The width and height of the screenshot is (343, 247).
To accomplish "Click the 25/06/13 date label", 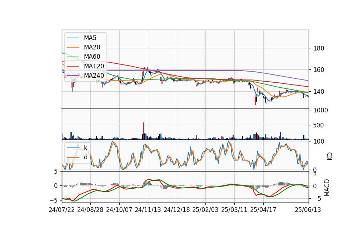I will point(308,210).
